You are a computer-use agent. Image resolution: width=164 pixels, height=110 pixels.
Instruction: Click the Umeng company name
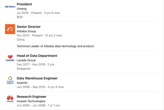(x=22, y=9)
